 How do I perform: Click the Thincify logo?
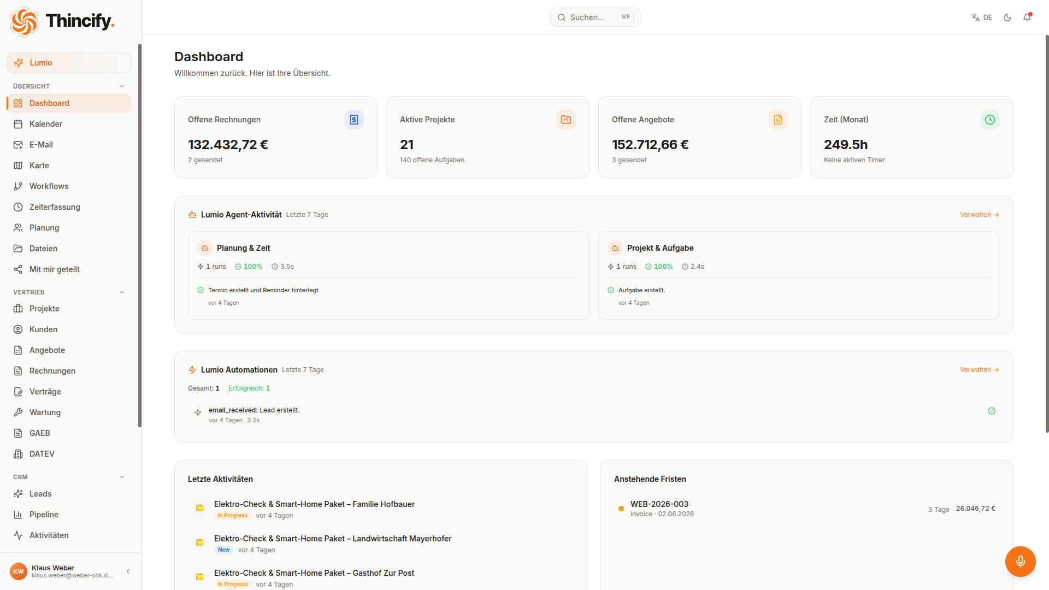pos(62,21)
